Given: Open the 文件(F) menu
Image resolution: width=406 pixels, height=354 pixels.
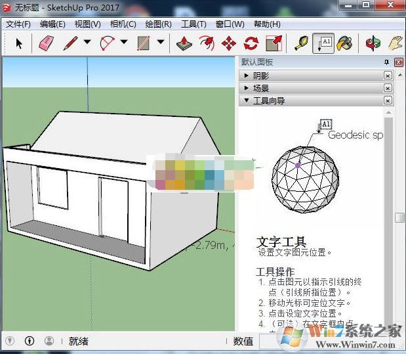Looking at the screenshot, I should click(x=18, y=24).
